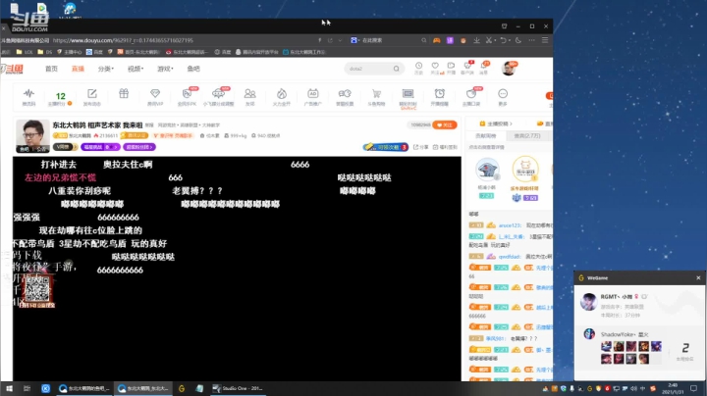Image resolution: width=707 pixels, height=396 pixels.
Task: Click the browser game controller extension icon
Action: pos(436,40)
